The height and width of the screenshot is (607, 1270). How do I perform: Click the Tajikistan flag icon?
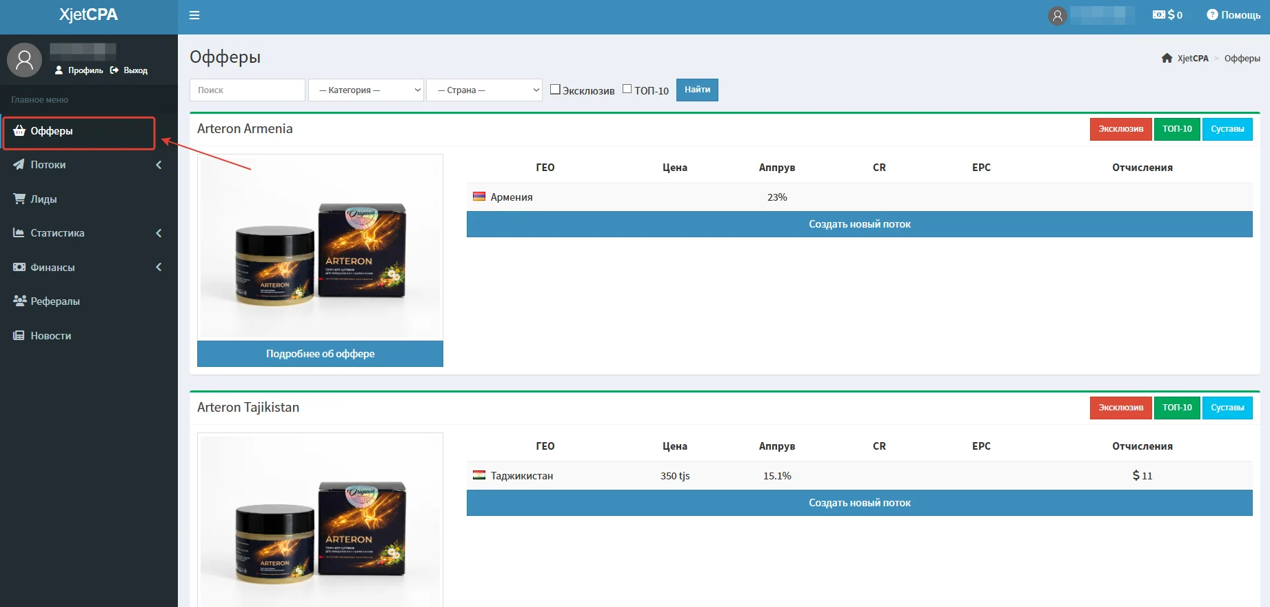click(479, 475)
